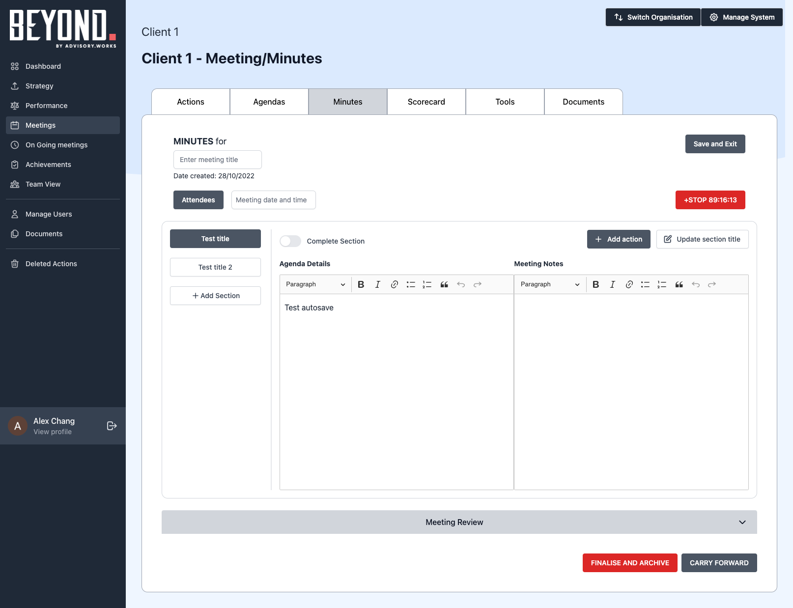Click Italic icon in Meeting Notes editor

click(x=612, y=284)
